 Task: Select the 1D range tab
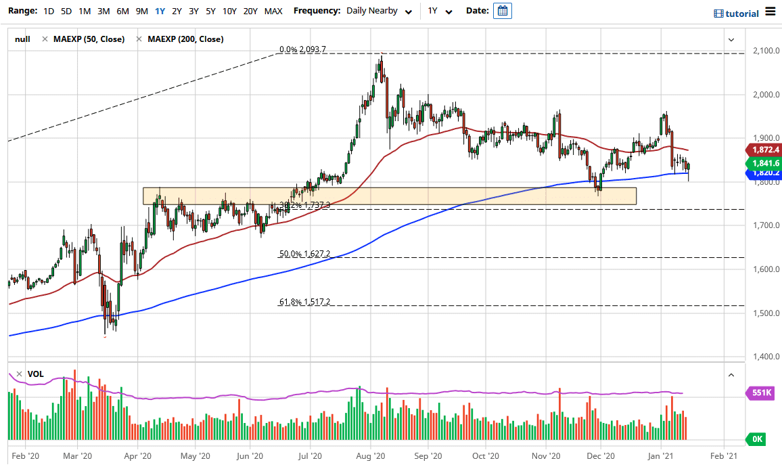click(x=48, y=11)
